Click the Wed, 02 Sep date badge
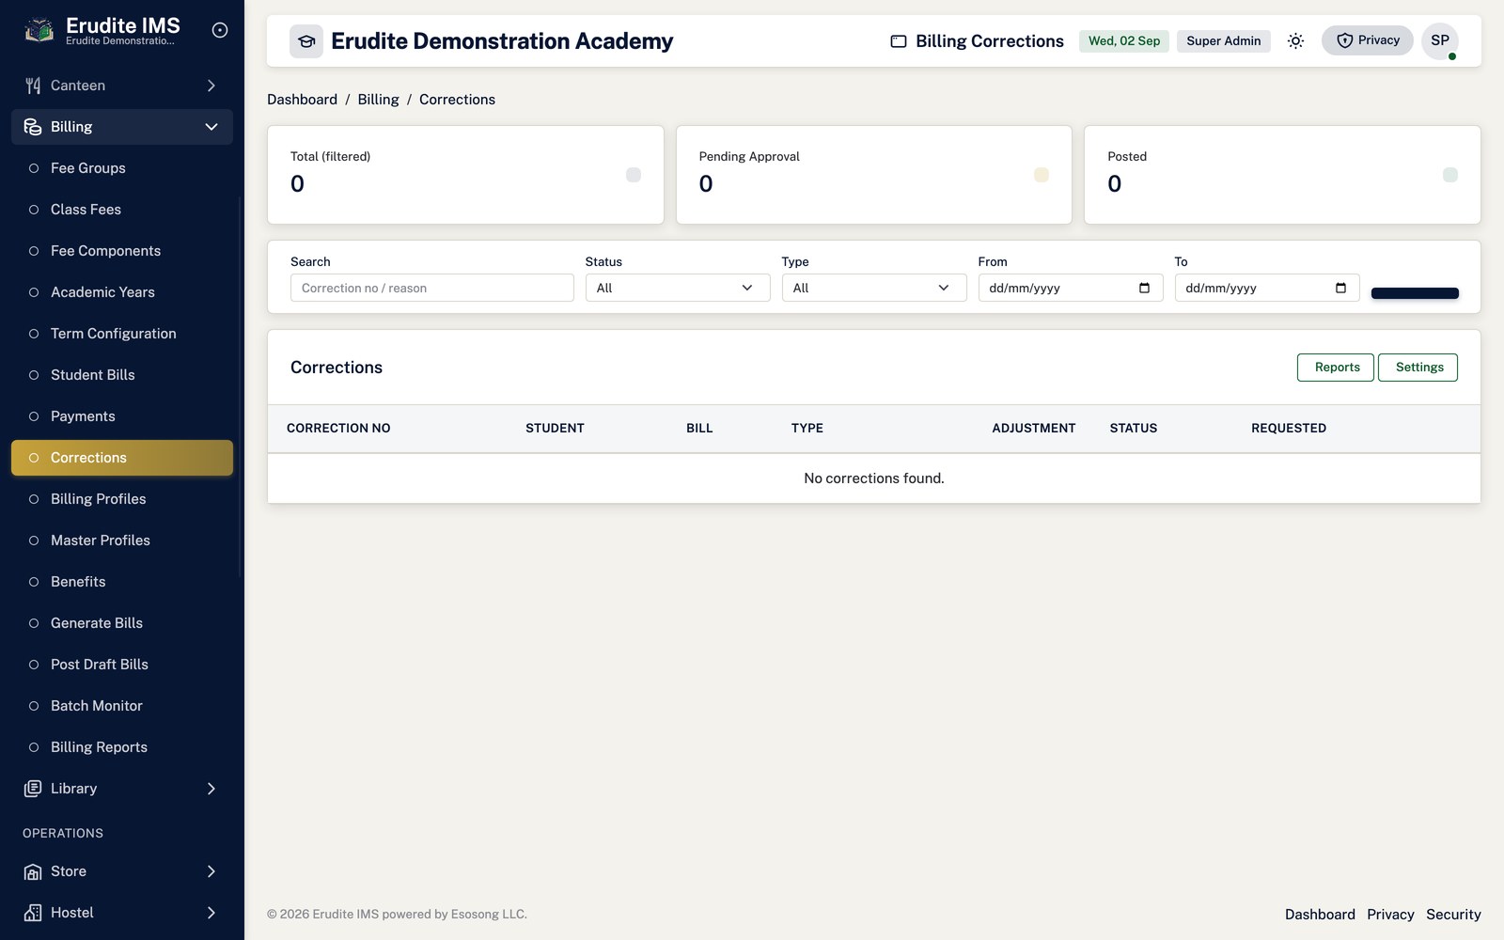This screenshot has width=1504, height=940. point(1124,40)
